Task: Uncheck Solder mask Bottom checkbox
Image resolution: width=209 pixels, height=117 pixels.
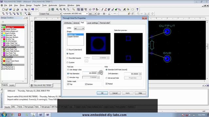Action: pyautogui.click(x=86, y=84)
